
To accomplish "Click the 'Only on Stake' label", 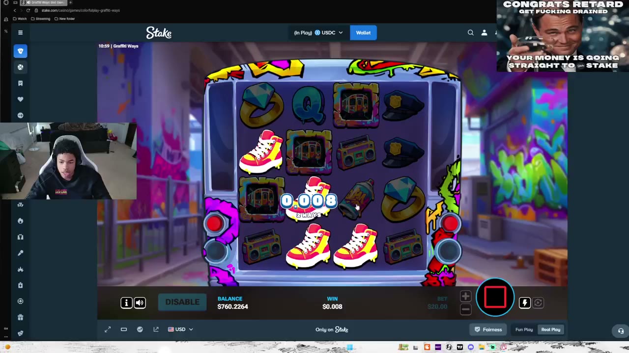I will (x=332, y=329).
